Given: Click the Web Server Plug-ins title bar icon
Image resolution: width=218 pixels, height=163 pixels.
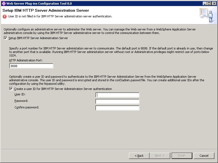Looking at the screenshot, I should point(4,3).
